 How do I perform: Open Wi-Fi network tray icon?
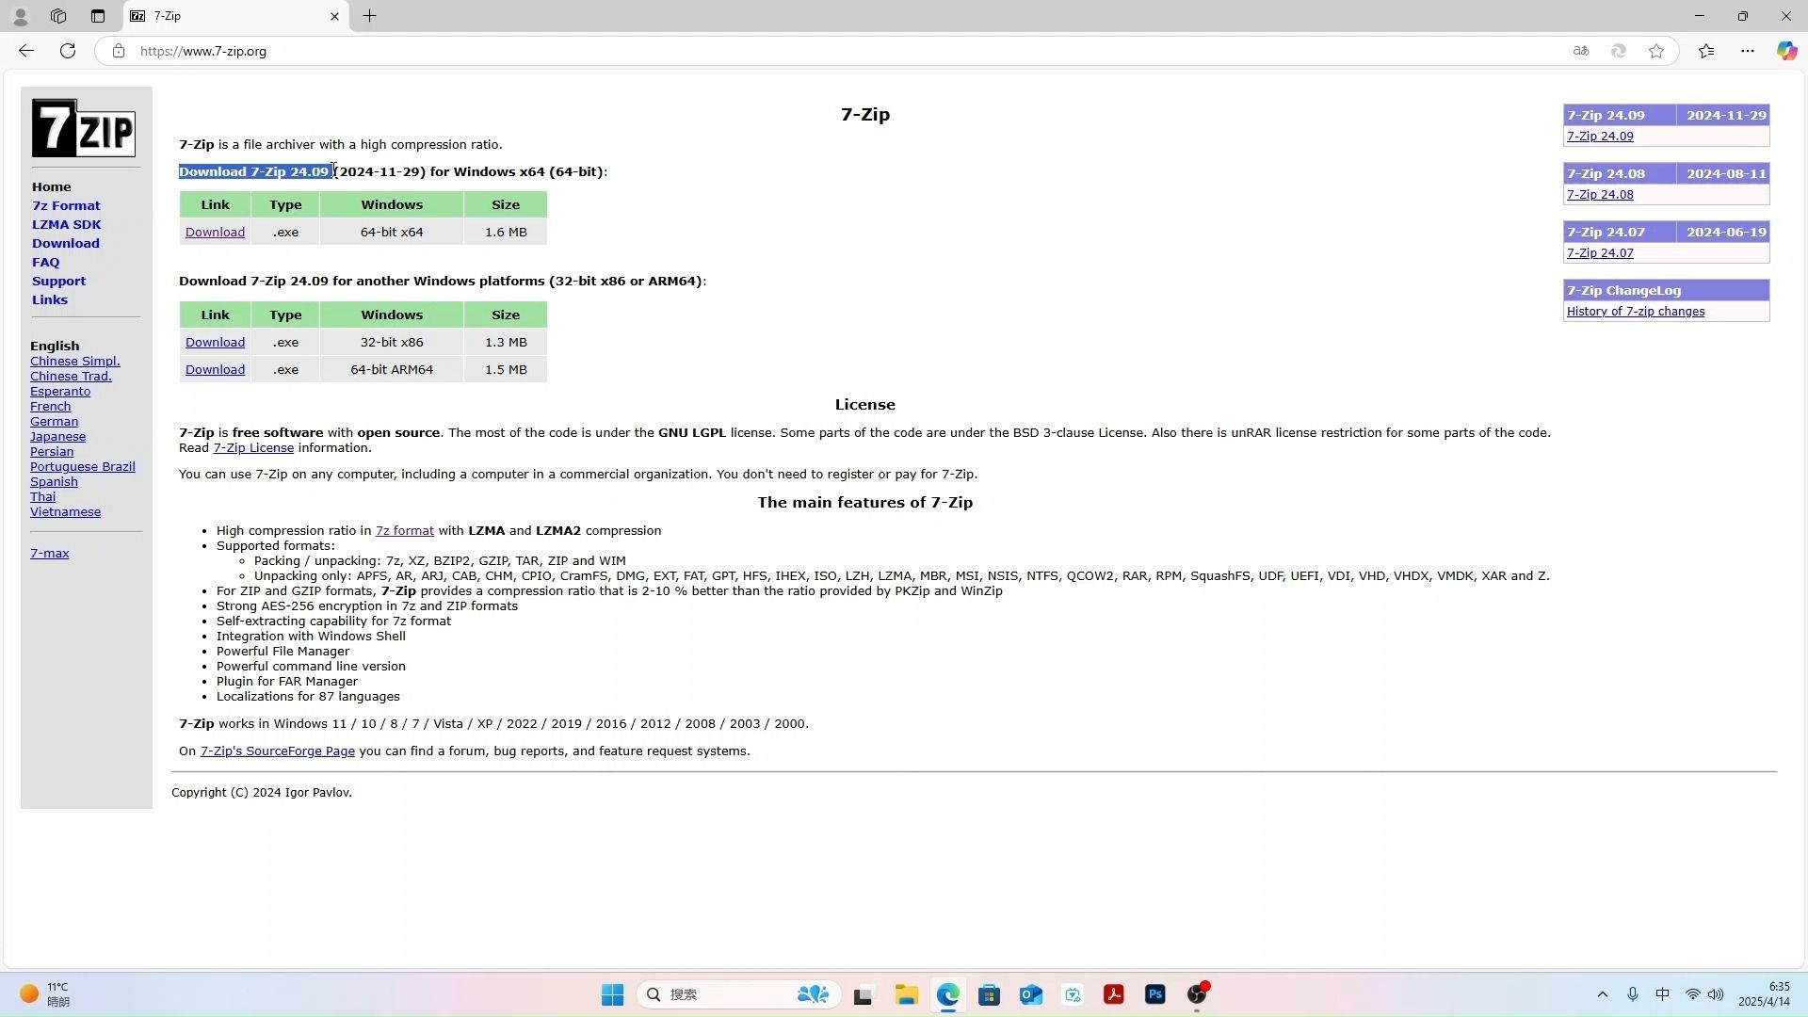coord(1692,994)
